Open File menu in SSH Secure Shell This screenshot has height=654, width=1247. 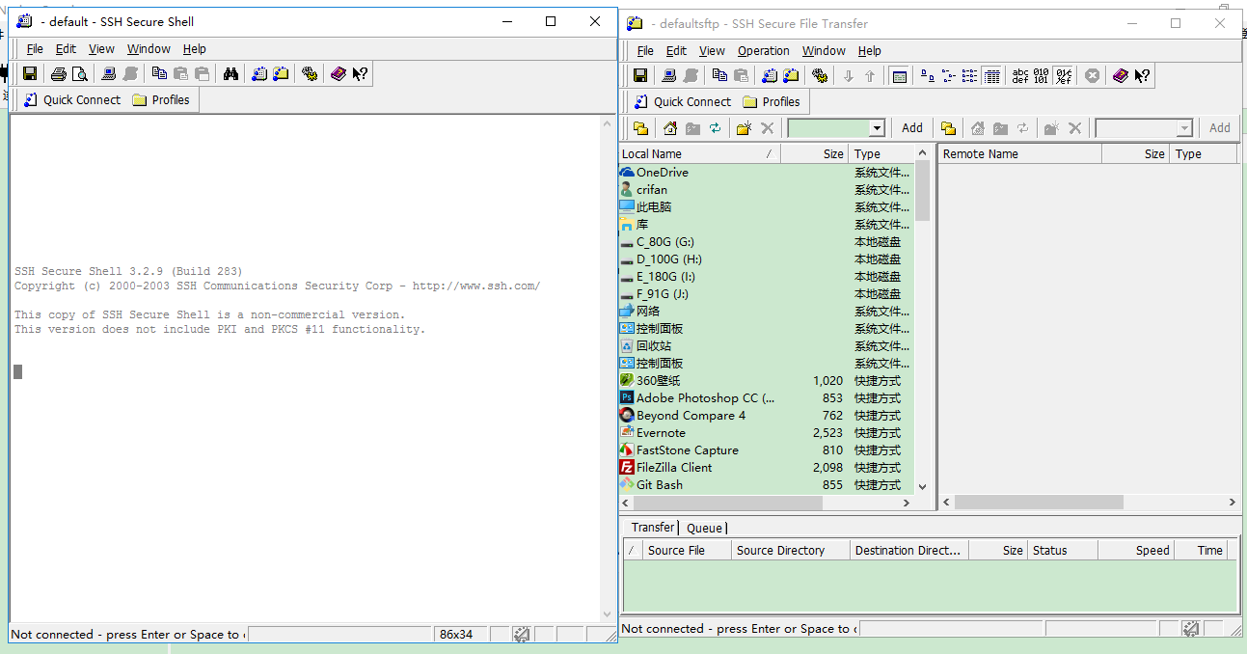tap(35, 48)
